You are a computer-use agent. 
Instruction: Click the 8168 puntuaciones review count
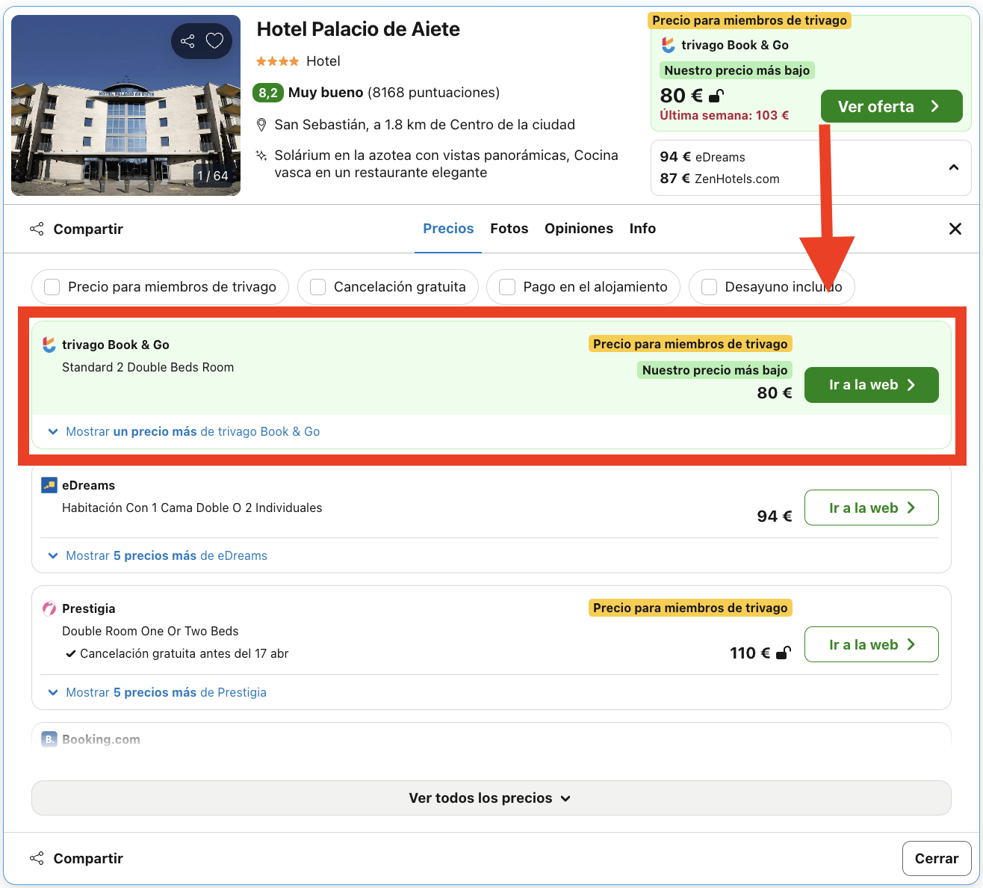click(434, 93)
